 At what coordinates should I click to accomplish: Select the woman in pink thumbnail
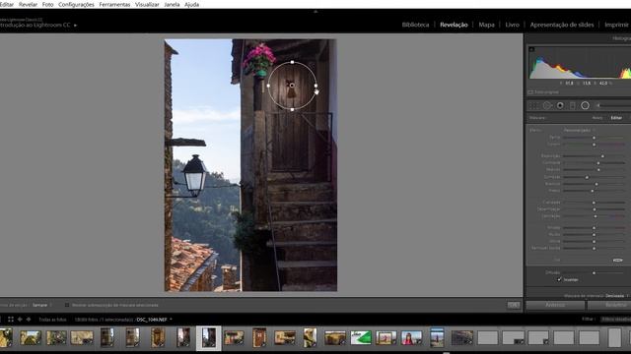411,337
